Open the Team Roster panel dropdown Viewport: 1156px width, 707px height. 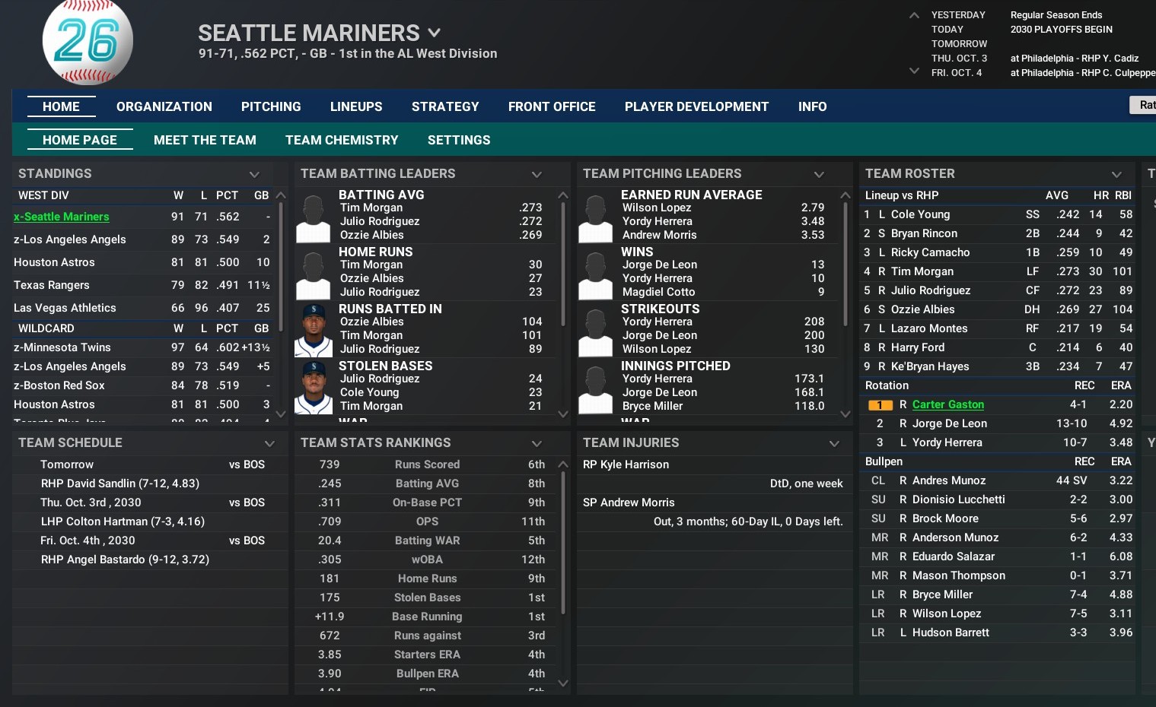tap(1116, 174)
